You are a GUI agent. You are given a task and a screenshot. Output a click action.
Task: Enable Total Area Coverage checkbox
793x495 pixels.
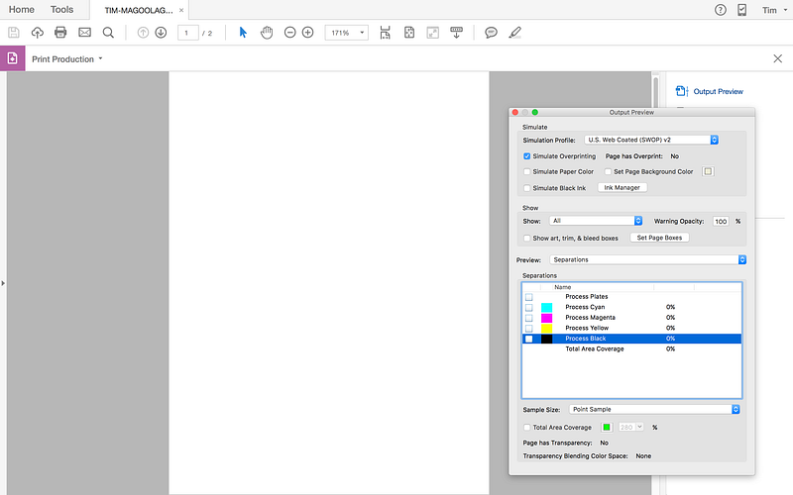tap(527, 428)
